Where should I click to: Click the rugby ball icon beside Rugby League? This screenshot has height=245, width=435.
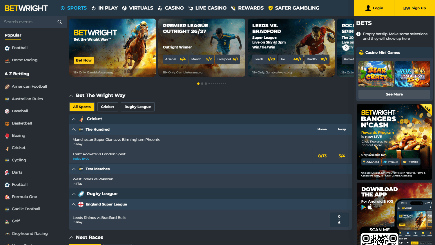coord(81,194)
